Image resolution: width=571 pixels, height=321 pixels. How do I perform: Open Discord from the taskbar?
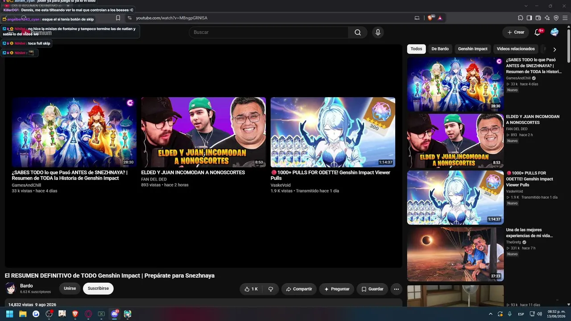[115, 314]
